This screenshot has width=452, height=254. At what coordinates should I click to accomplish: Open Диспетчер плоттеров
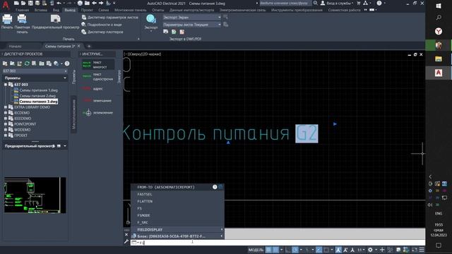pyautogui.click(x=102, y=32)
